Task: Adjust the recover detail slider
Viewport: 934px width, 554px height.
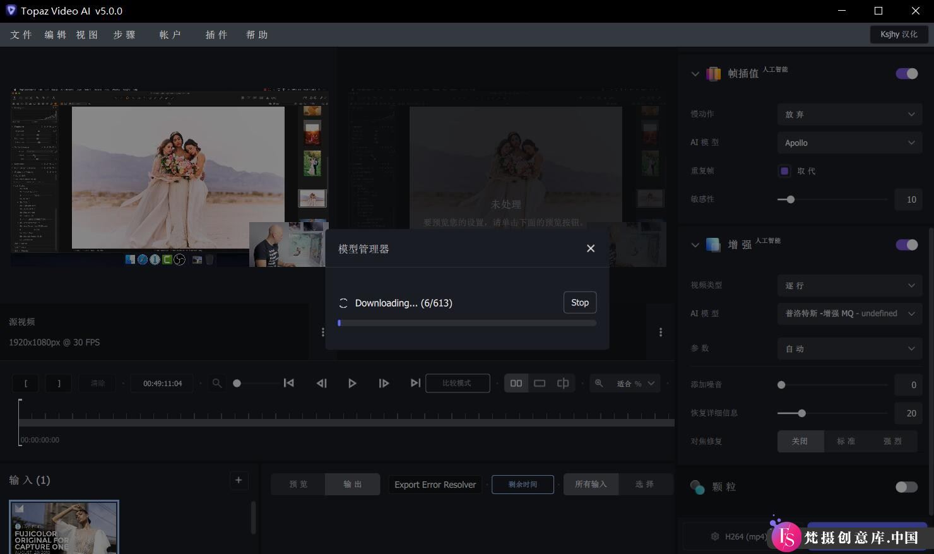Action: [832, 413]
